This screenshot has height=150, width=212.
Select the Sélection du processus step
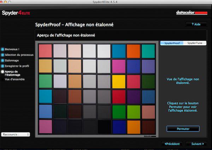click(17, 55)
